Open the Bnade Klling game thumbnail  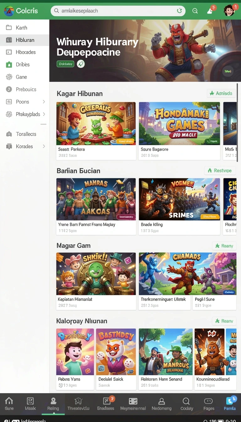[x=179, y=199]
